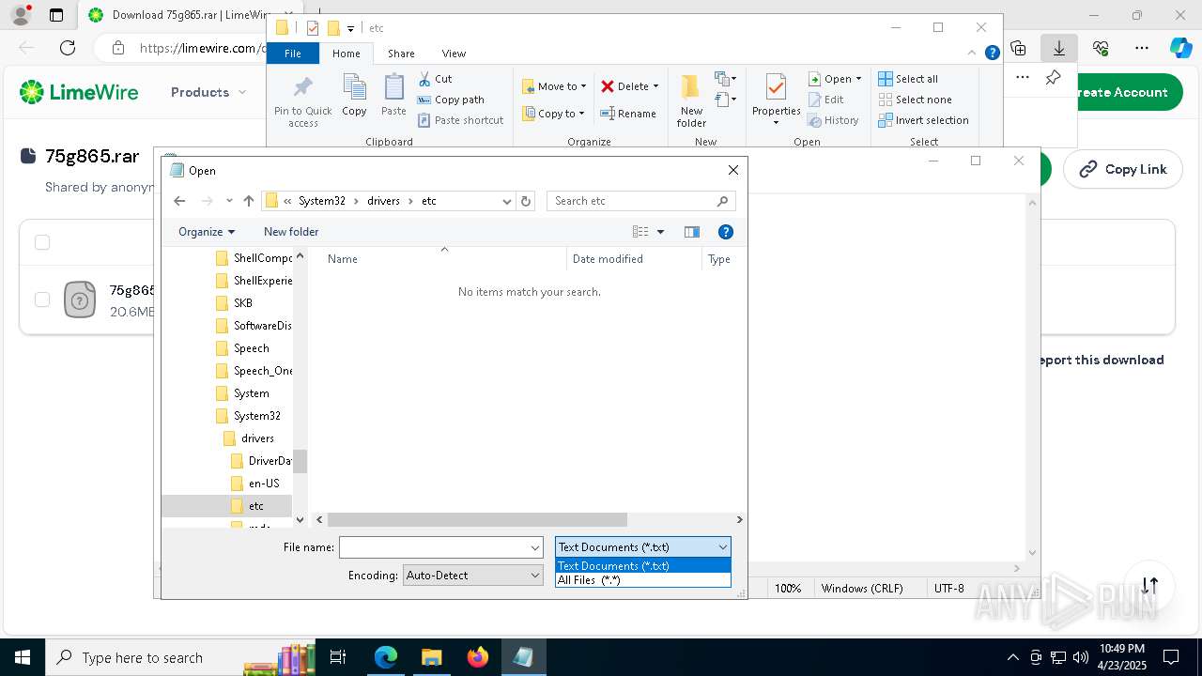Check the 75g865 file row checkbox

tap(42, 300)
